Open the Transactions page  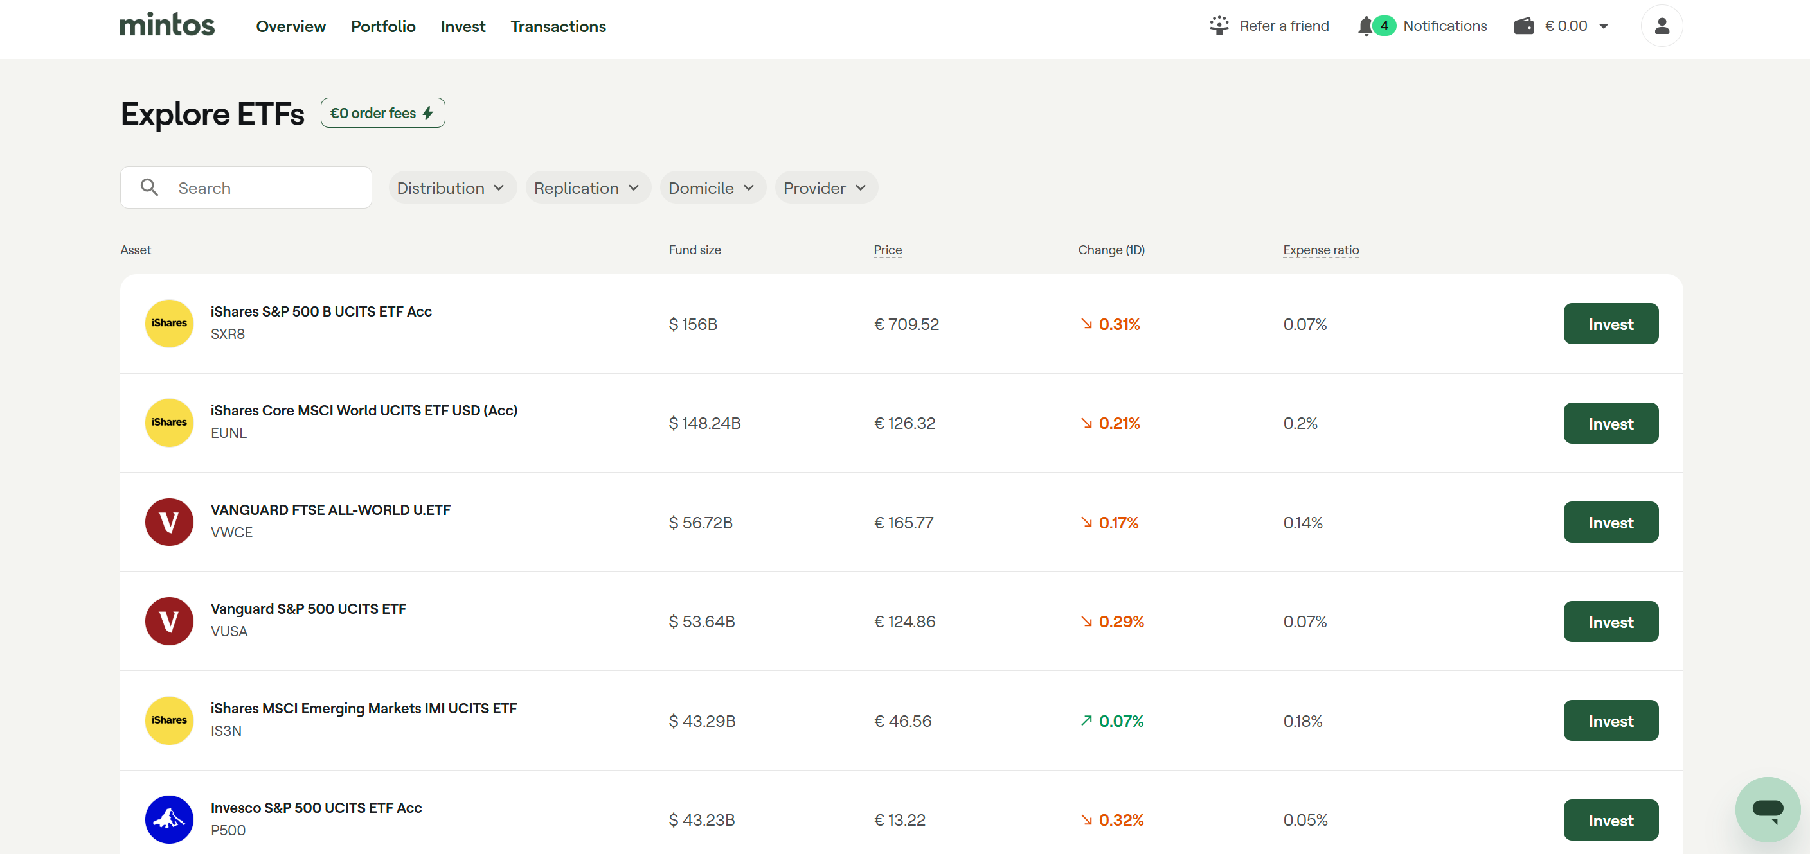558,27
